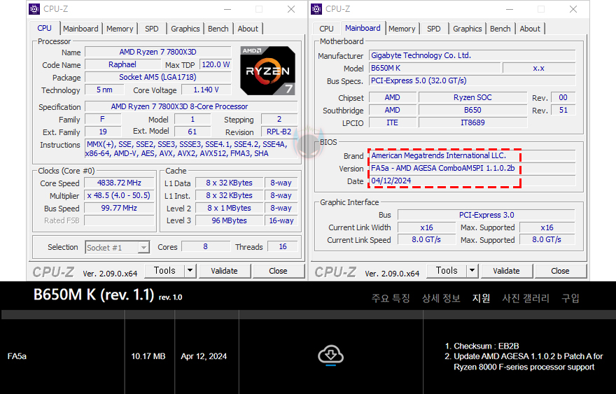Click the BIOS Version FA5a AGESA value
Screen dimensions: 616x394
click(472, 168)
